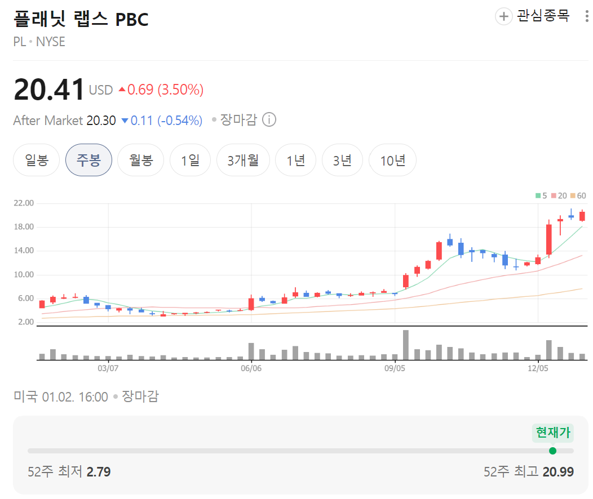Click the latest red candlestick at chart's right edge
593x499 pixels.
[x=582, y=216]
